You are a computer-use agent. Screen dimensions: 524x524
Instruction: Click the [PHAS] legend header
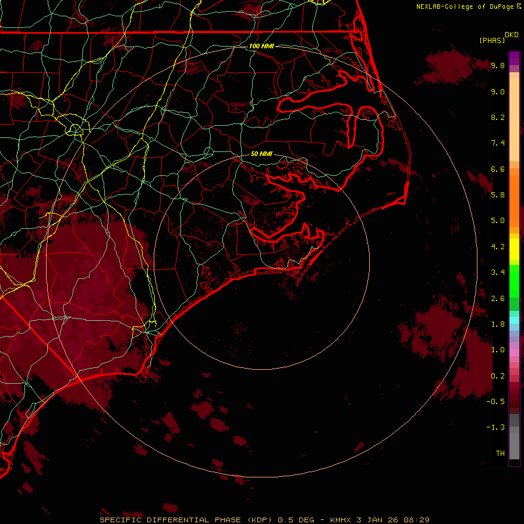492,40
